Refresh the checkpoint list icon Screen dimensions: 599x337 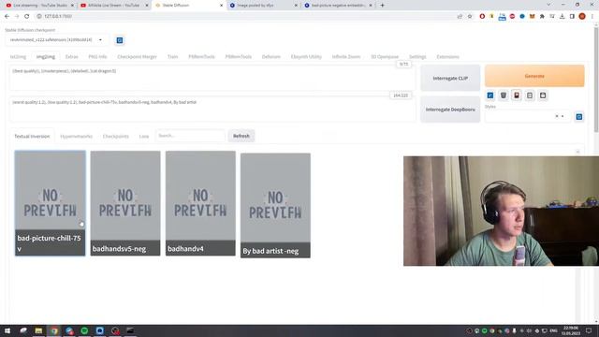120,40
